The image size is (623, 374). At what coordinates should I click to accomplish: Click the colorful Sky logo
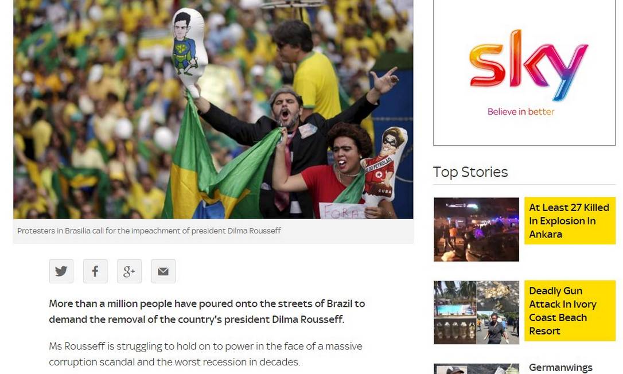click(x=528, y=64)
